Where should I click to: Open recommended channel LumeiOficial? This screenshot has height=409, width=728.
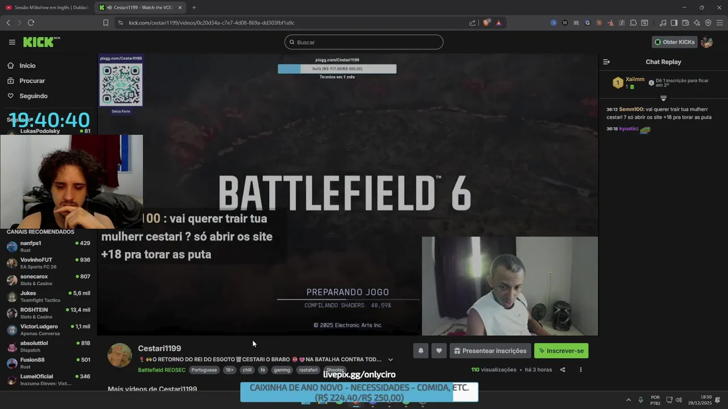[x=48, y=379]
